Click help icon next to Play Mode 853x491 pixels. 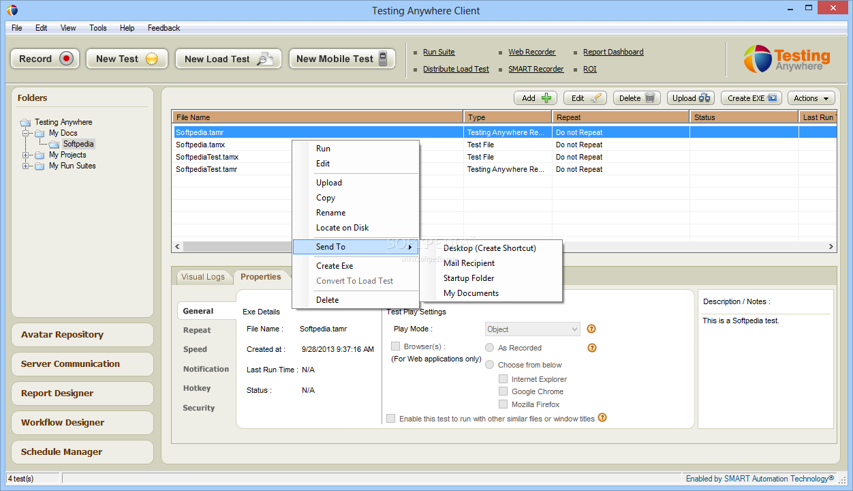click(x=591, y=329)
